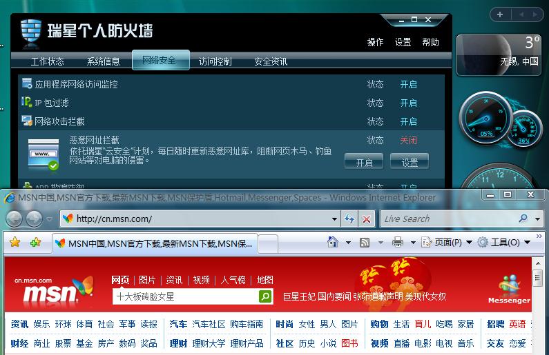Click the CPU meter gadget
The width and height of the screenshot is (549, 355).
click(x=501, y=120)
